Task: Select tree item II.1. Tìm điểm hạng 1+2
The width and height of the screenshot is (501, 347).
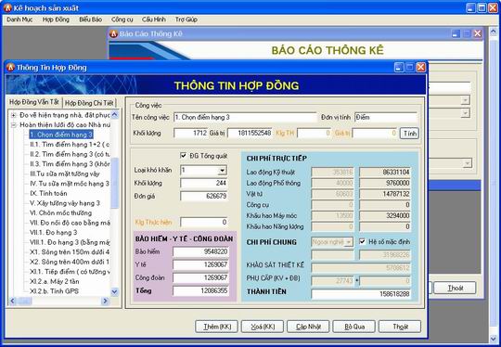Action: [70, 145]
